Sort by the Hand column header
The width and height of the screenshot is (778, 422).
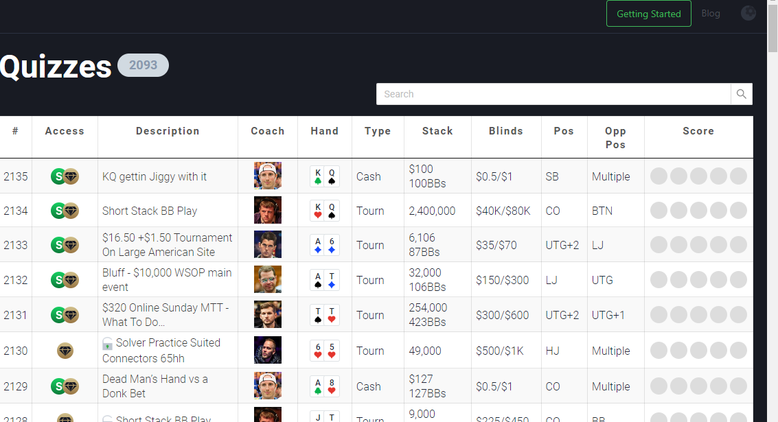tap(325, 131)
